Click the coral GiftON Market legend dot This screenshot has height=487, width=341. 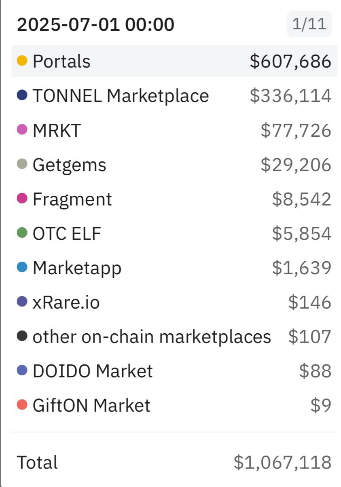coord(22,405)
